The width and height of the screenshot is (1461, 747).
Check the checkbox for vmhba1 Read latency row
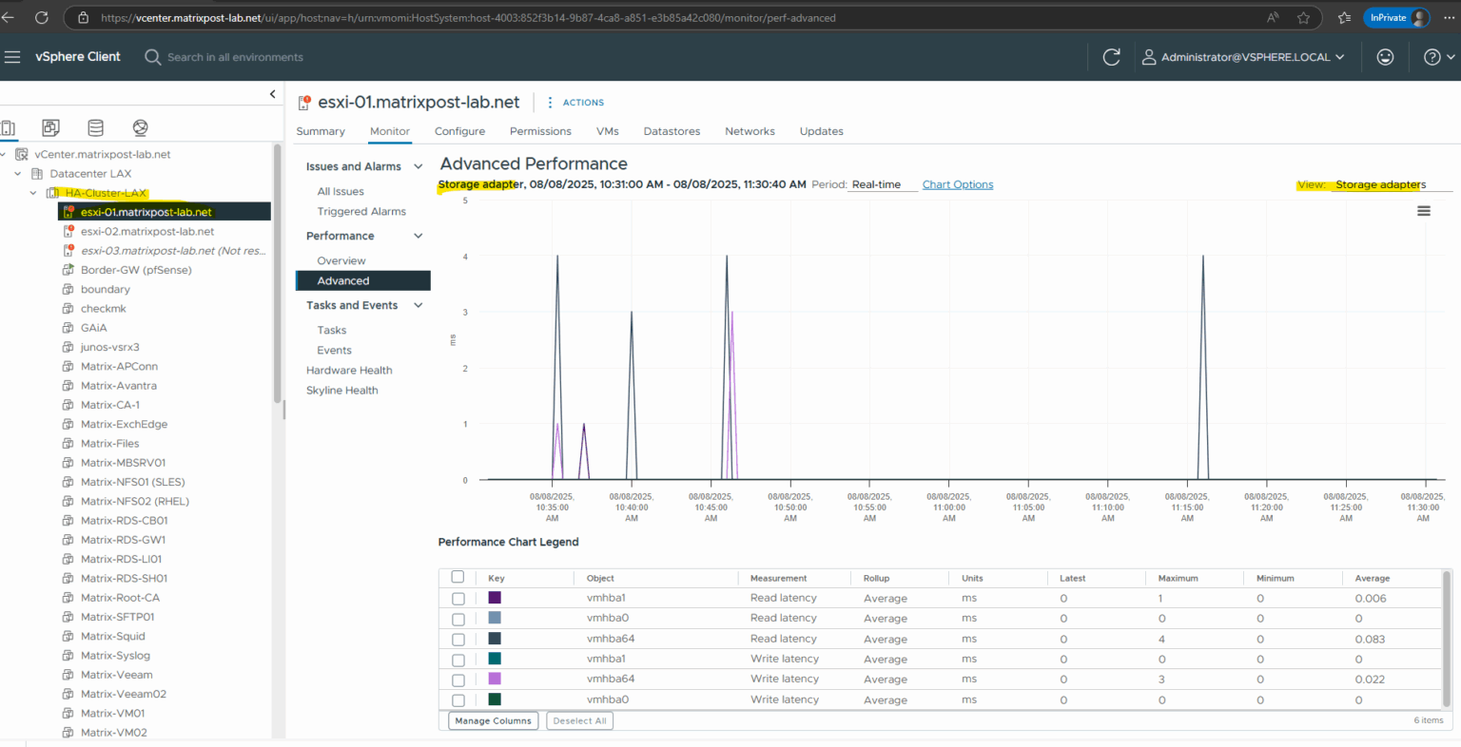(458, 598)
